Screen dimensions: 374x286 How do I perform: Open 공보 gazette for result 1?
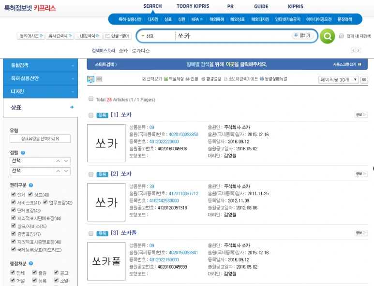[x=360, y=115]
